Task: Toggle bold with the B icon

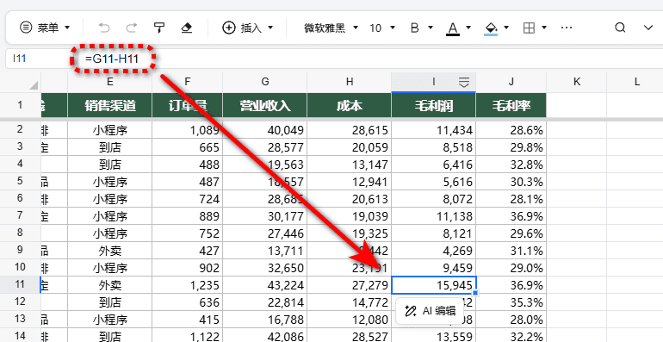Action: [x=414, y=28]
